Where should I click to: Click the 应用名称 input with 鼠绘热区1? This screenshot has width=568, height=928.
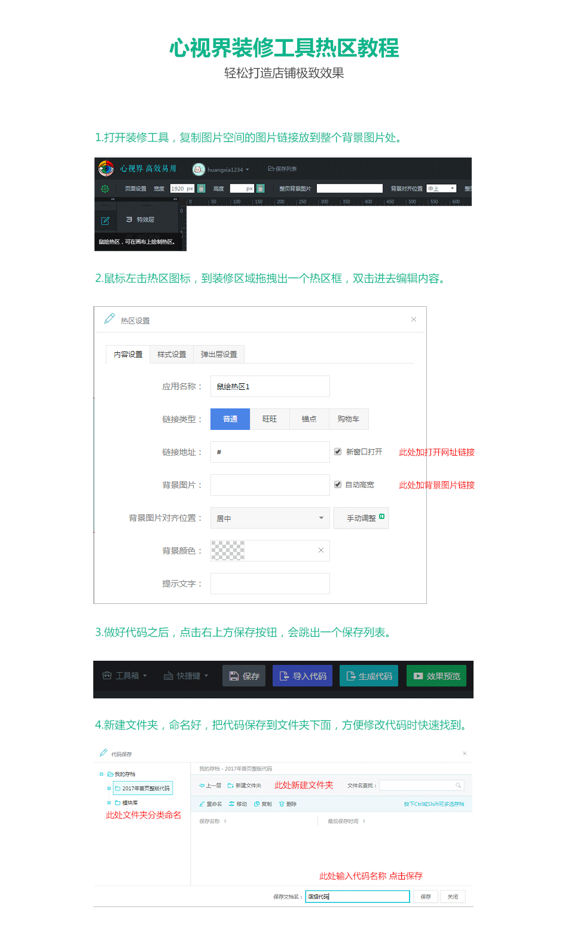[x=270, y=386]
